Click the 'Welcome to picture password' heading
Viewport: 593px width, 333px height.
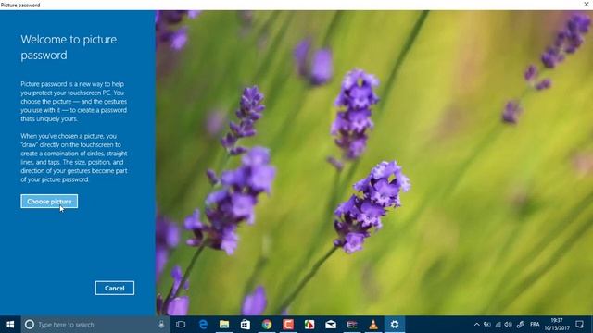tap(69, 47)
